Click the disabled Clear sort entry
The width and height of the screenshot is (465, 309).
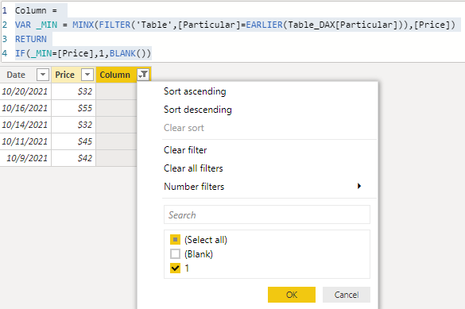(x=184, y=128)
